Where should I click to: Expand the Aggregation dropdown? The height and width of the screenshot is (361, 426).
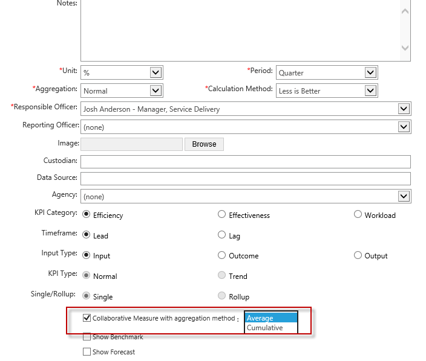156,91
